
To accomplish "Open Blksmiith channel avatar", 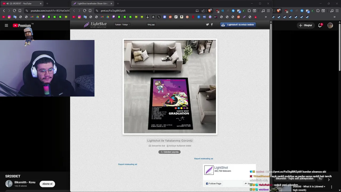I will [9, 184].
